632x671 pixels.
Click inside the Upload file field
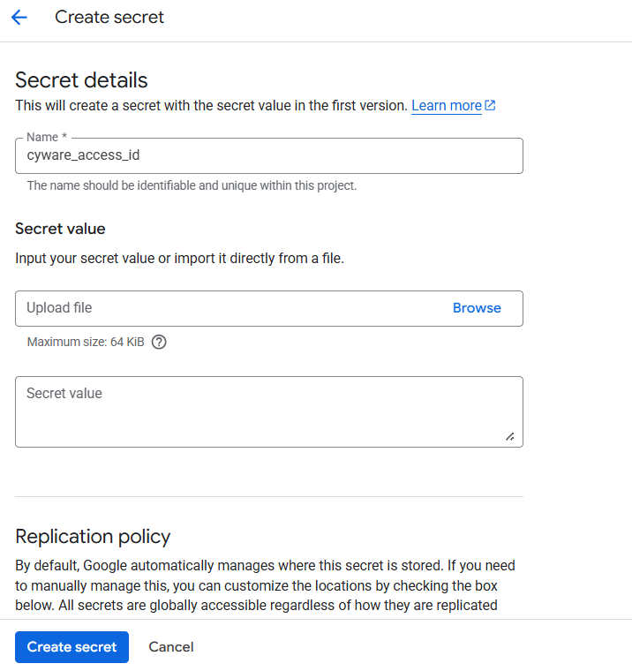click(221, 308)
